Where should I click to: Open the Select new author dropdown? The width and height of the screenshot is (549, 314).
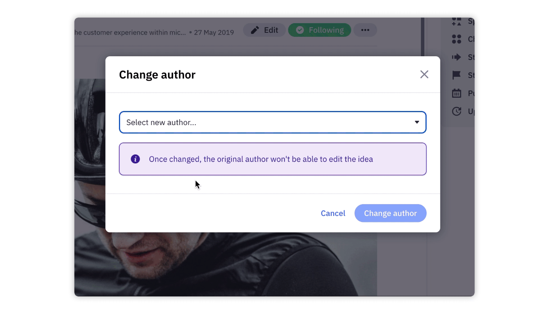point(273,122)
